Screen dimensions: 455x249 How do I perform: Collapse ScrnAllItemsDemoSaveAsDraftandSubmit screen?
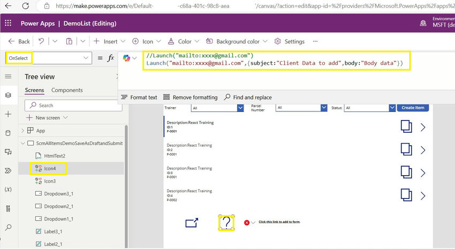(x=22, y=143)
